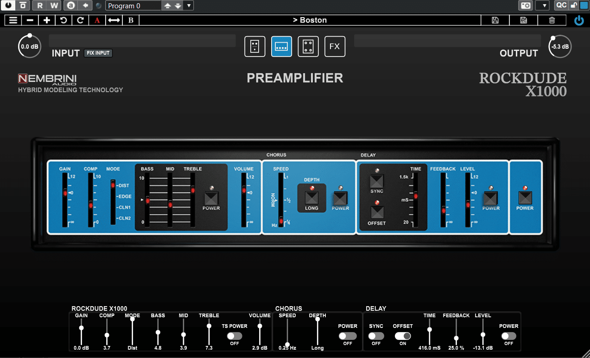Select the highlighted preamplifier section tab
The image size is (590, 358).
click(x=281, y=46)
